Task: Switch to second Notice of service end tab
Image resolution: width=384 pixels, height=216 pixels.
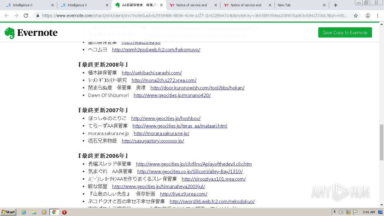Action: [247, 5]
